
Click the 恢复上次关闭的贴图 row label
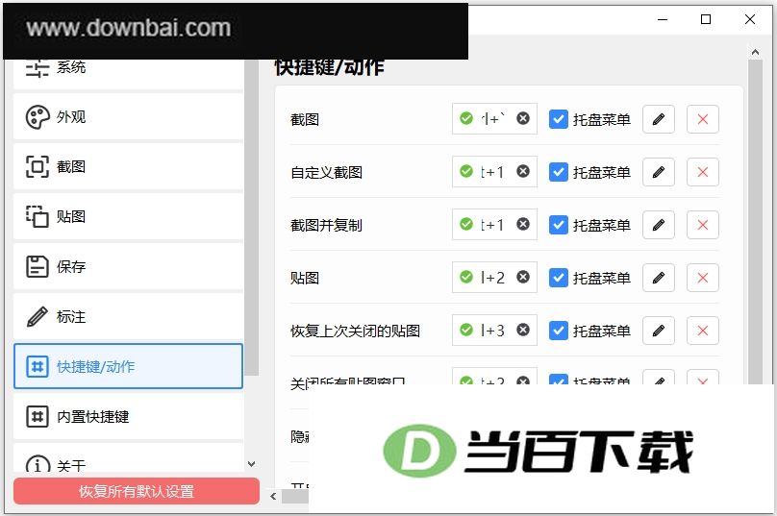(355, 331)
